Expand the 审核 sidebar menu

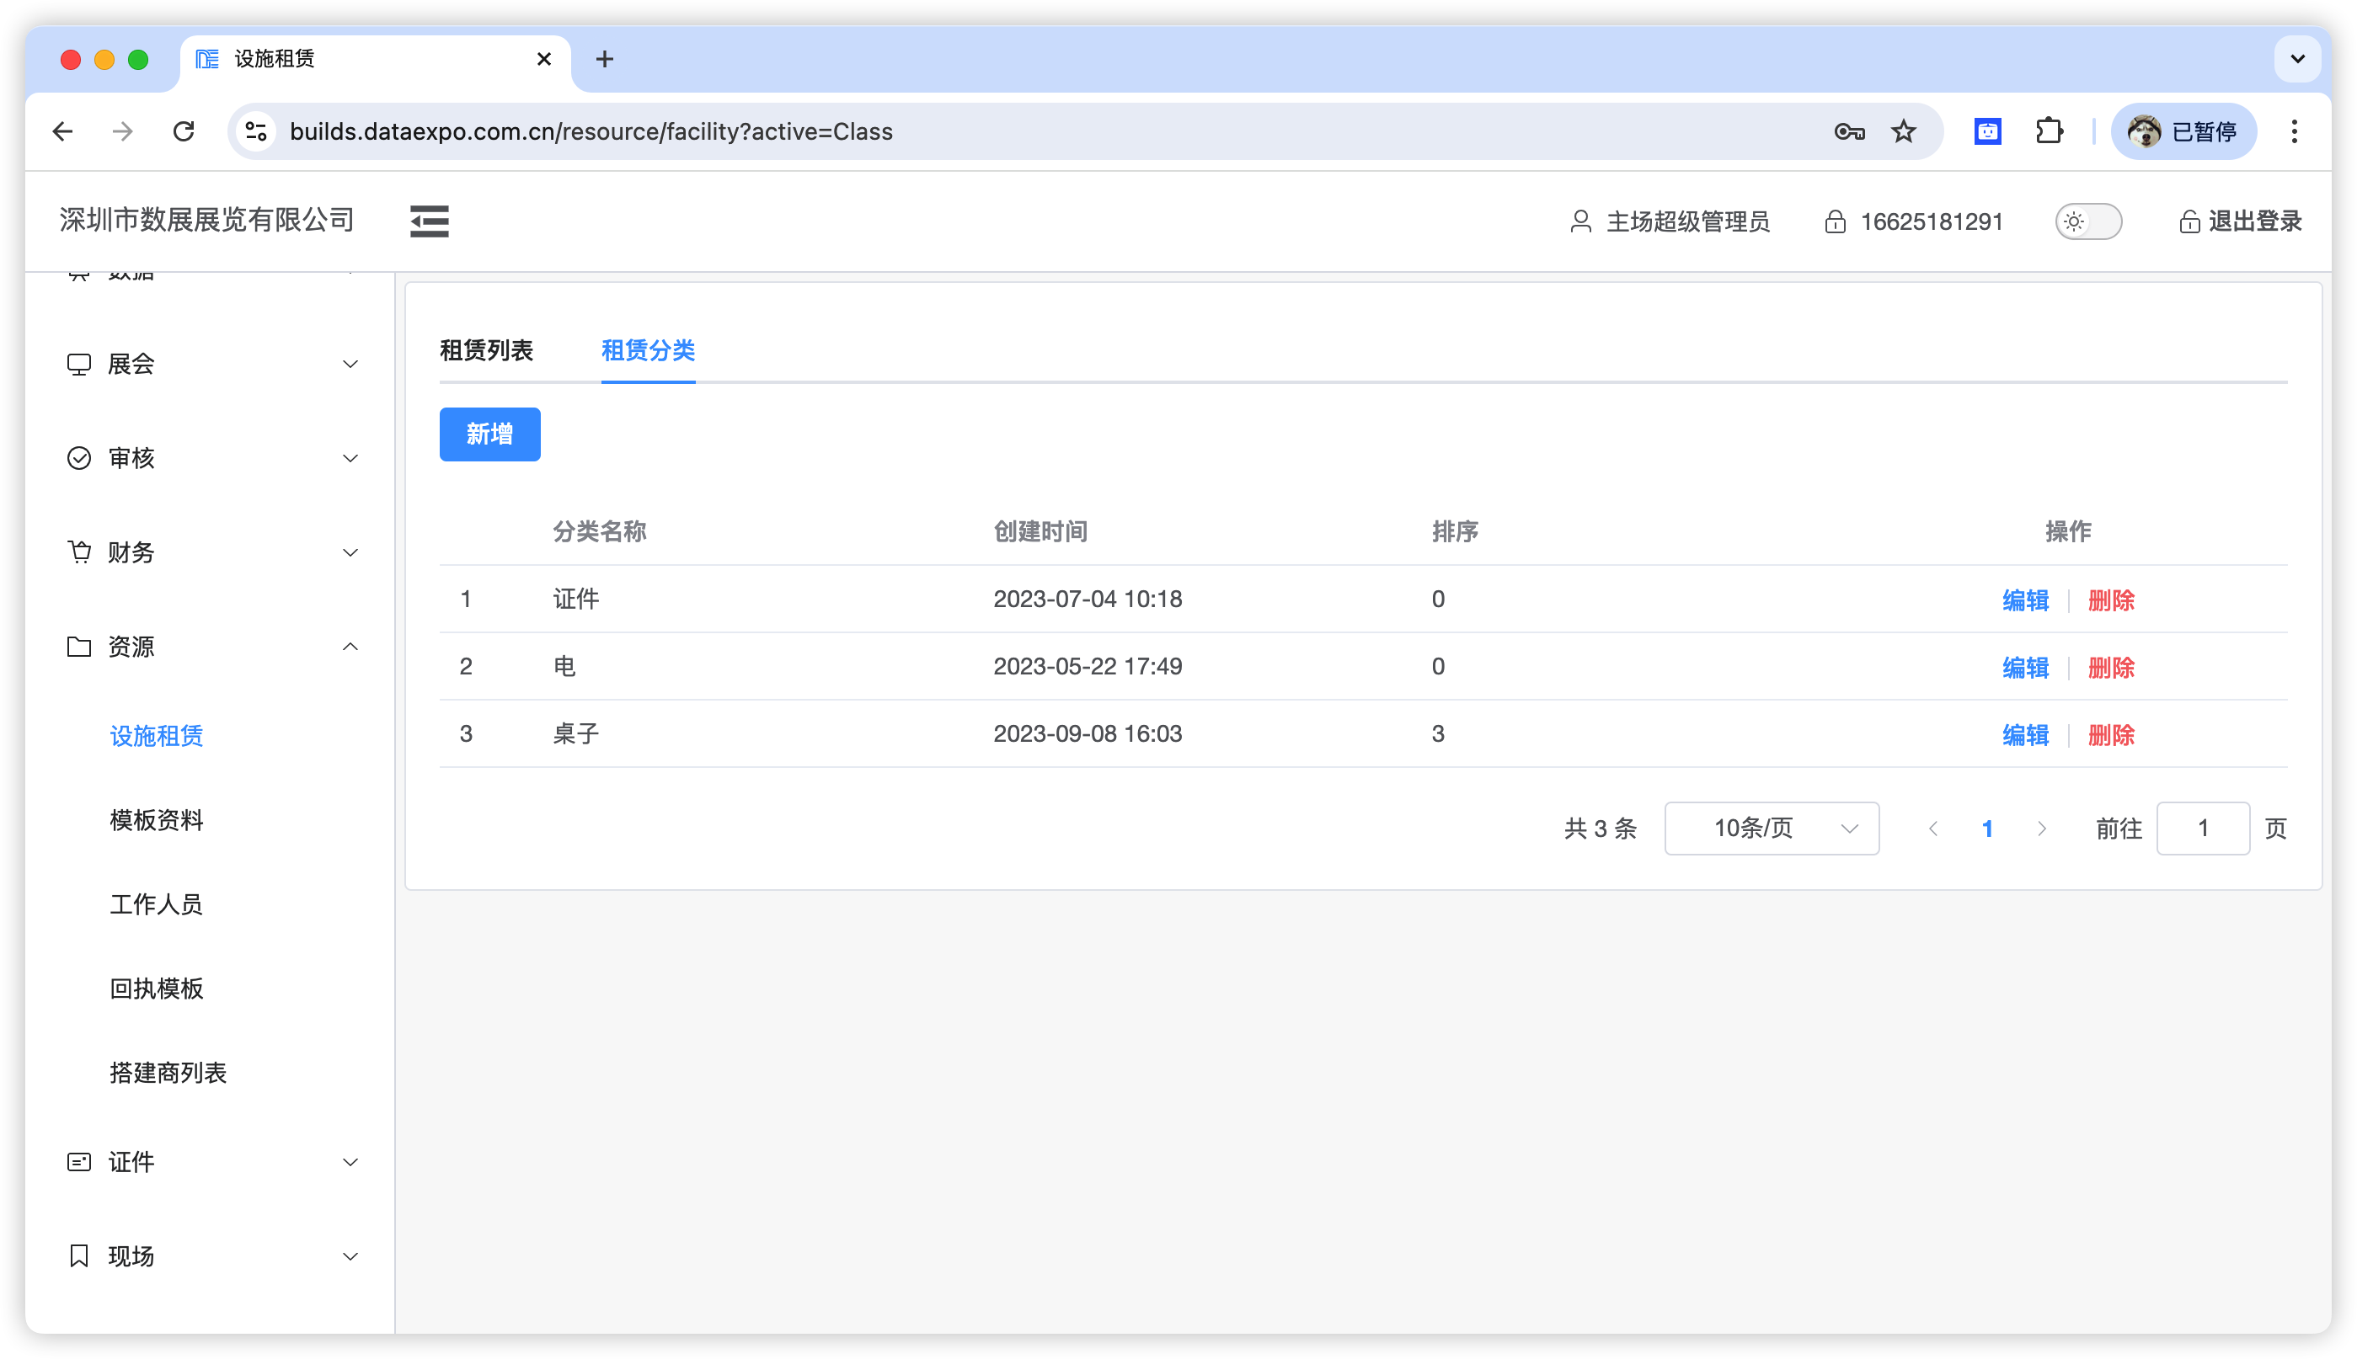click(210, 458)
